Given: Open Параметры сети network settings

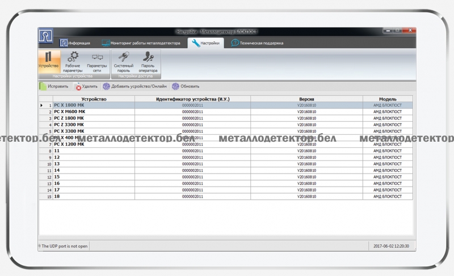Looking at the screenshot, I should (97, 61).
